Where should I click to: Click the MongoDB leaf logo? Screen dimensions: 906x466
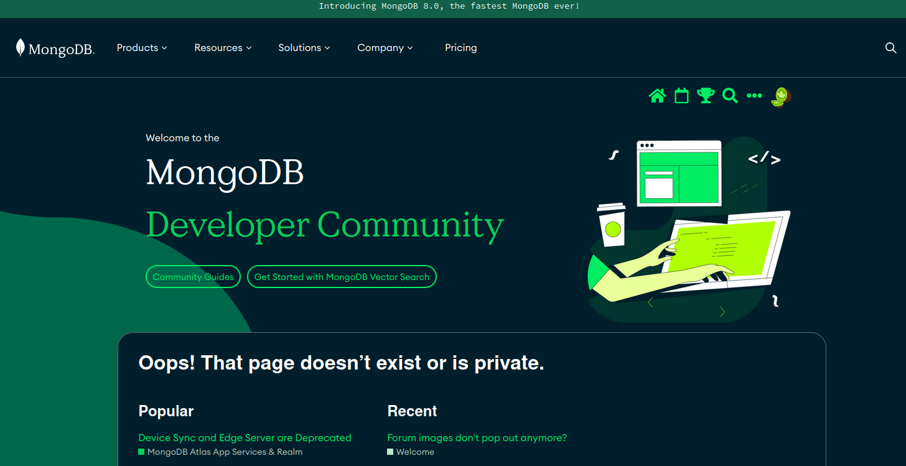(55, 48)
